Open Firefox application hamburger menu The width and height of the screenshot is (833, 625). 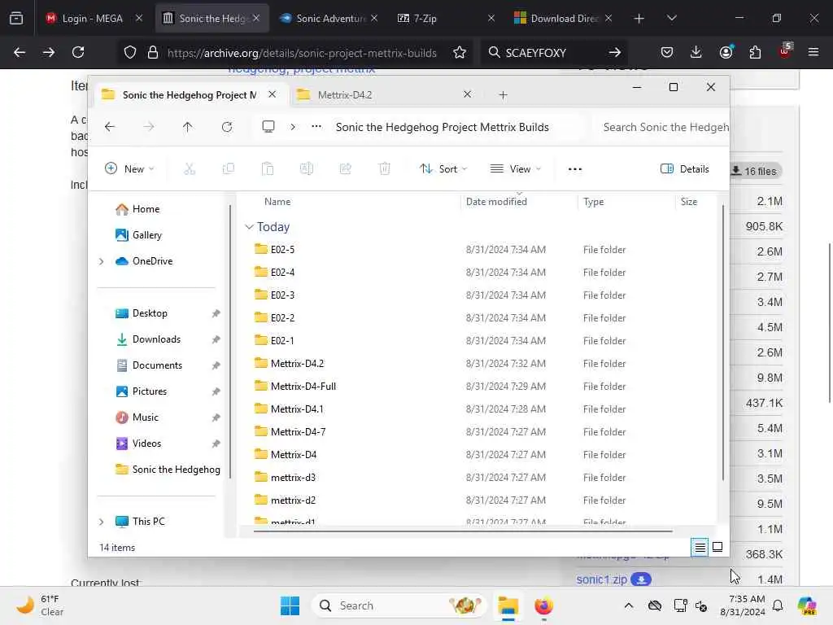click(x=813, y=52)
